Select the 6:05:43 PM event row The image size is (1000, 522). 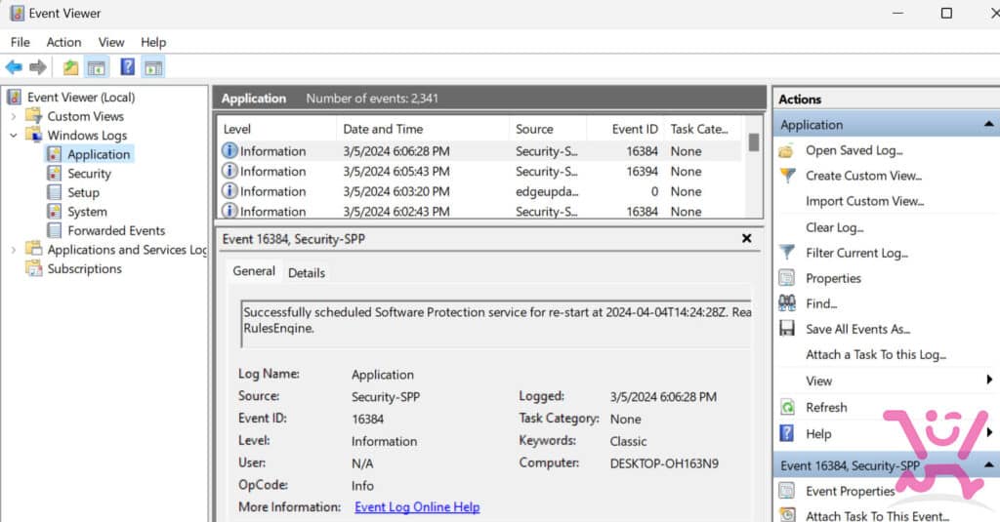(x=479, y=172)
